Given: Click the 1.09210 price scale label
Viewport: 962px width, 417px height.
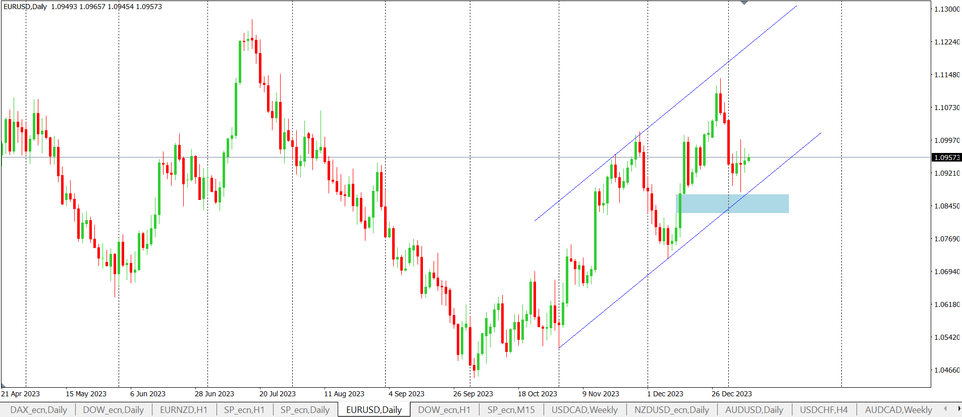Looking at the screenshot, I should (x=947, y=173).
